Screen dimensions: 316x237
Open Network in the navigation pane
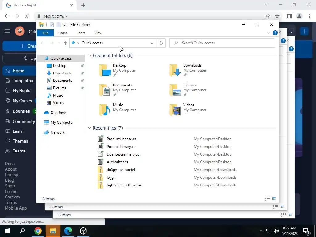tap(57, 132)
